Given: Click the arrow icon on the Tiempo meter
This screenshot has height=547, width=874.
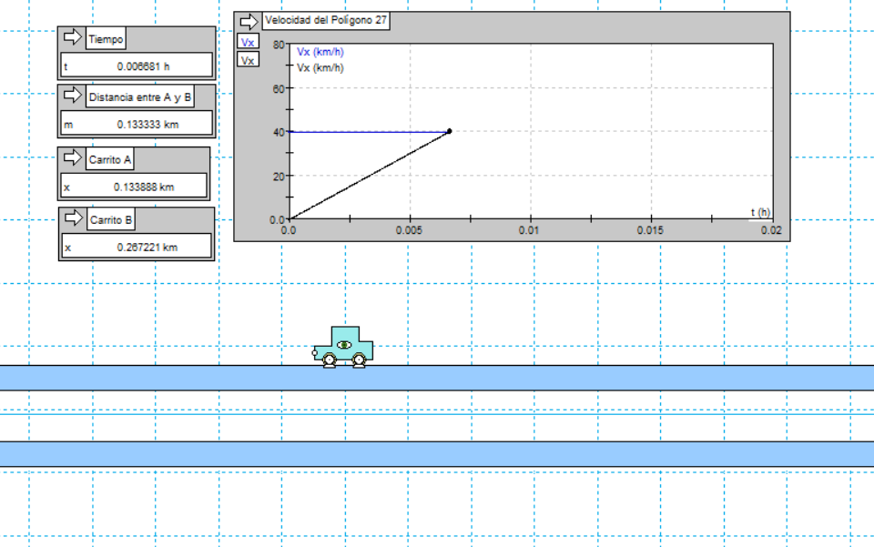Looking at the screenshot, I should point(72,38).
